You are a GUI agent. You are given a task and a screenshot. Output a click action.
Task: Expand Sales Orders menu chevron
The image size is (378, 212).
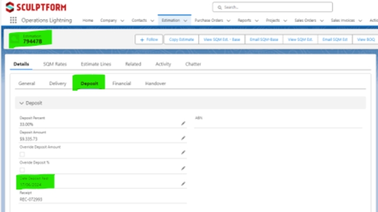tap(322, 21)
